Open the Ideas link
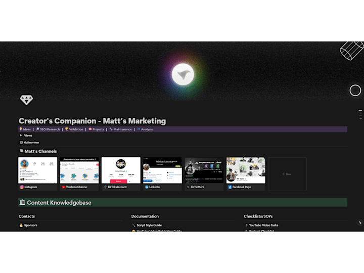The image size is (364, 273). tap(27, 129)
